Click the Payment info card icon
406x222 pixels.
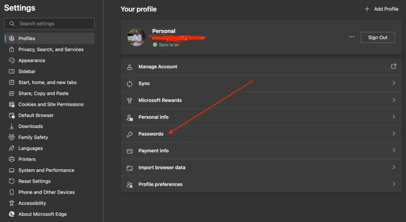click(130, 151)
